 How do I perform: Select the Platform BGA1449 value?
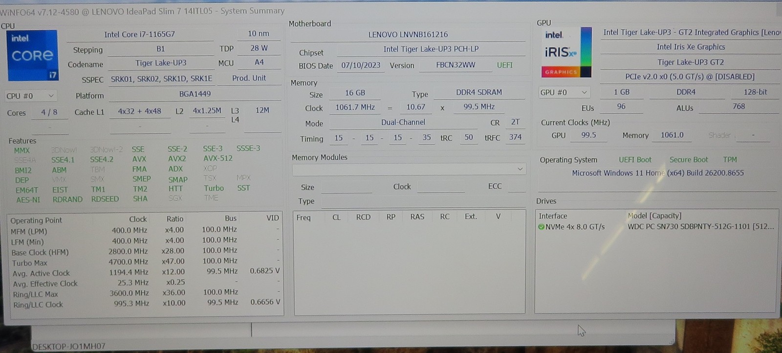click(195, 94)
